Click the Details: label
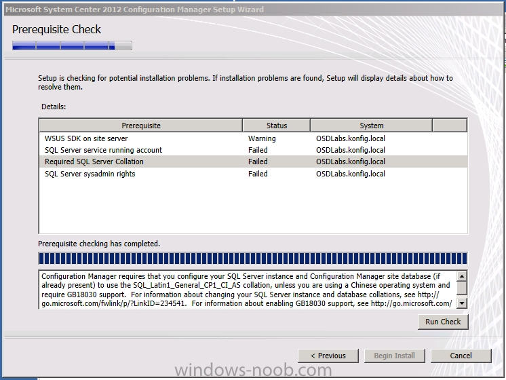Image resolution: width=506 pixels, height=380 pixels. (54, 107)
